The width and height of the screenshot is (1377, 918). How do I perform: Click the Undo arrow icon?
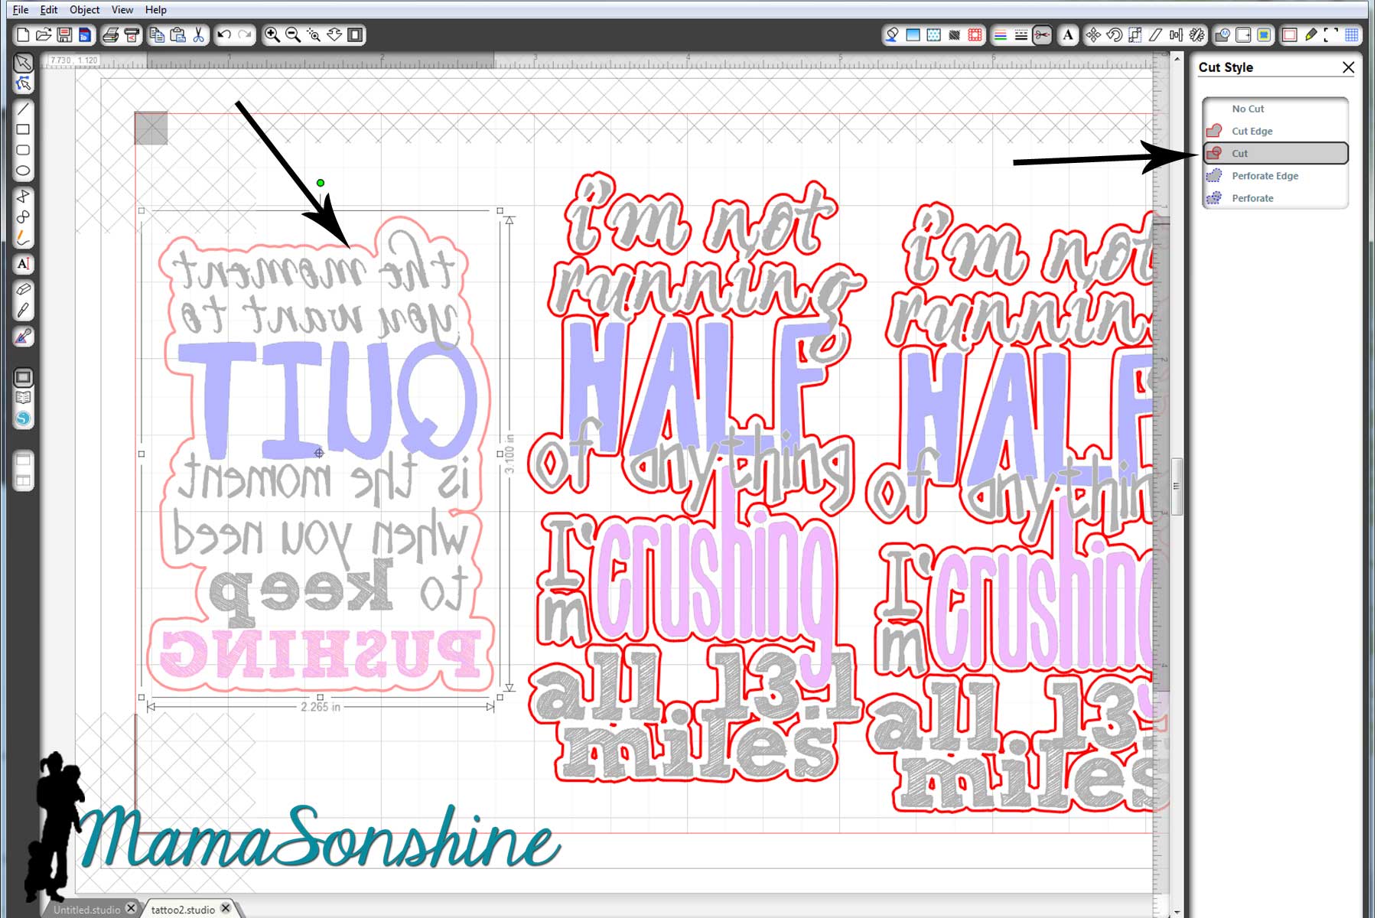pyautogui.click(x=224, y=35)
